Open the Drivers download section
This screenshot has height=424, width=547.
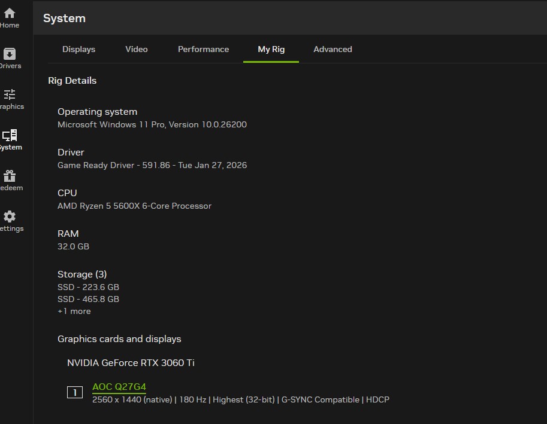click(10, 59)
